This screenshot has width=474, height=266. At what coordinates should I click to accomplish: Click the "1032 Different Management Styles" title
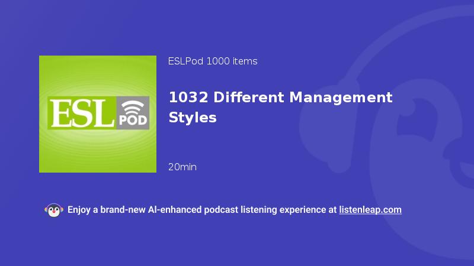tap(280, 107)
